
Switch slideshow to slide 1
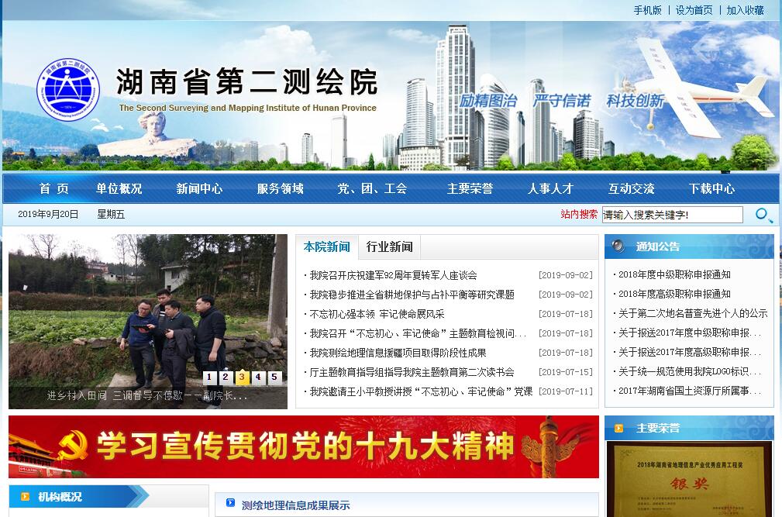pyautogui.click(x=209, y=377)
